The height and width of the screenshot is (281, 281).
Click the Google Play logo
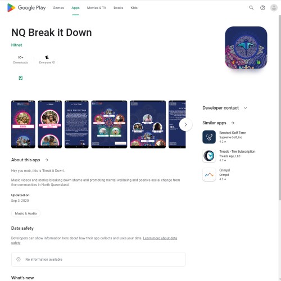(x=26, y=8)
